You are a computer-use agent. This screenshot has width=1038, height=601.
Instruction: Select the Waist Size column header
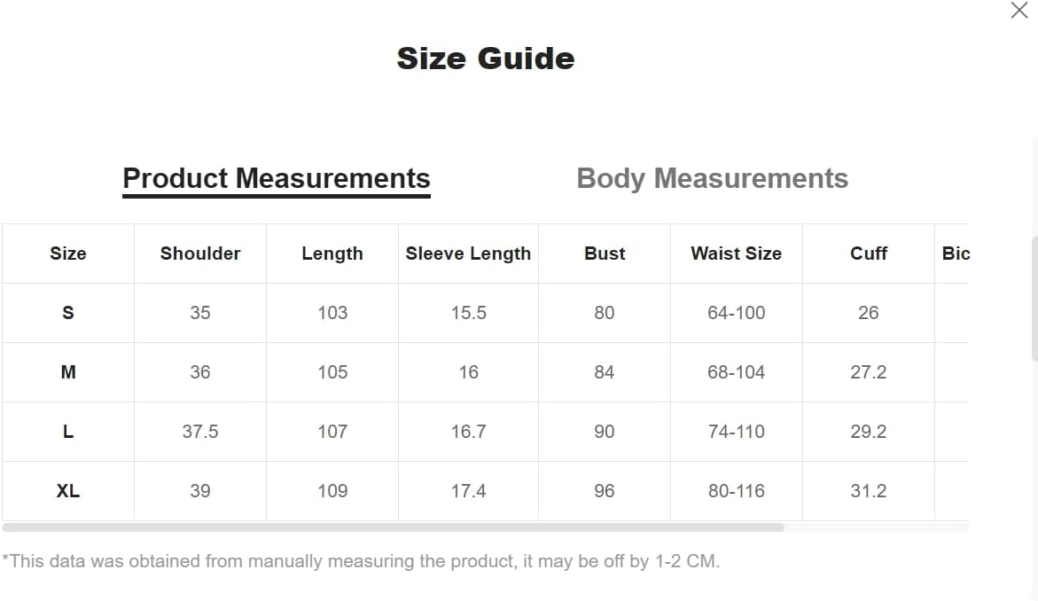point(736,254)
